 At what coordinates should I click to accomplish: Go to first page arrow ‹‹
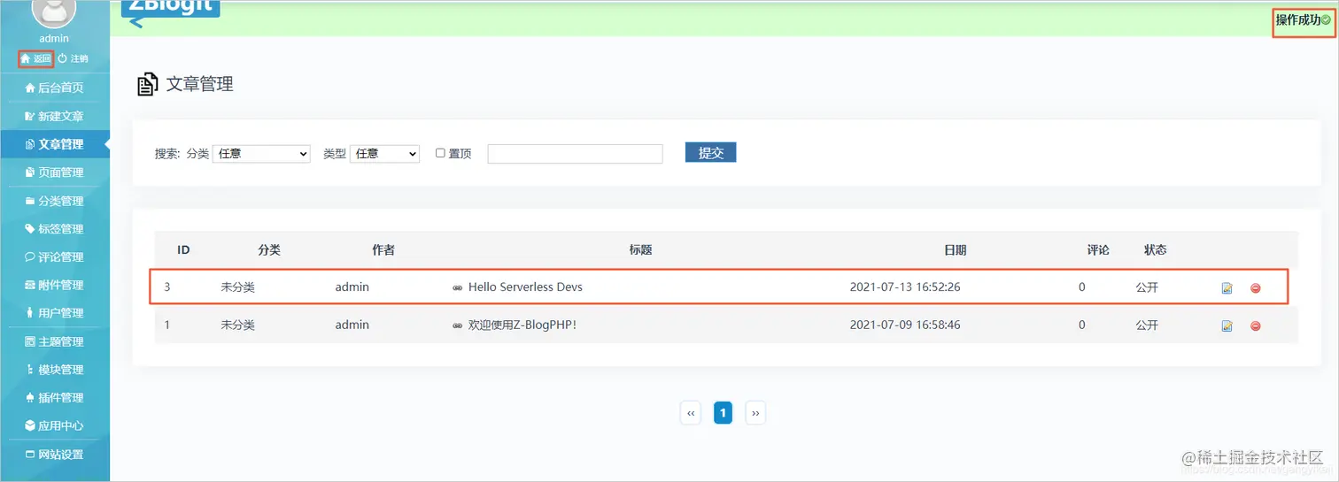tap(690, 413)
